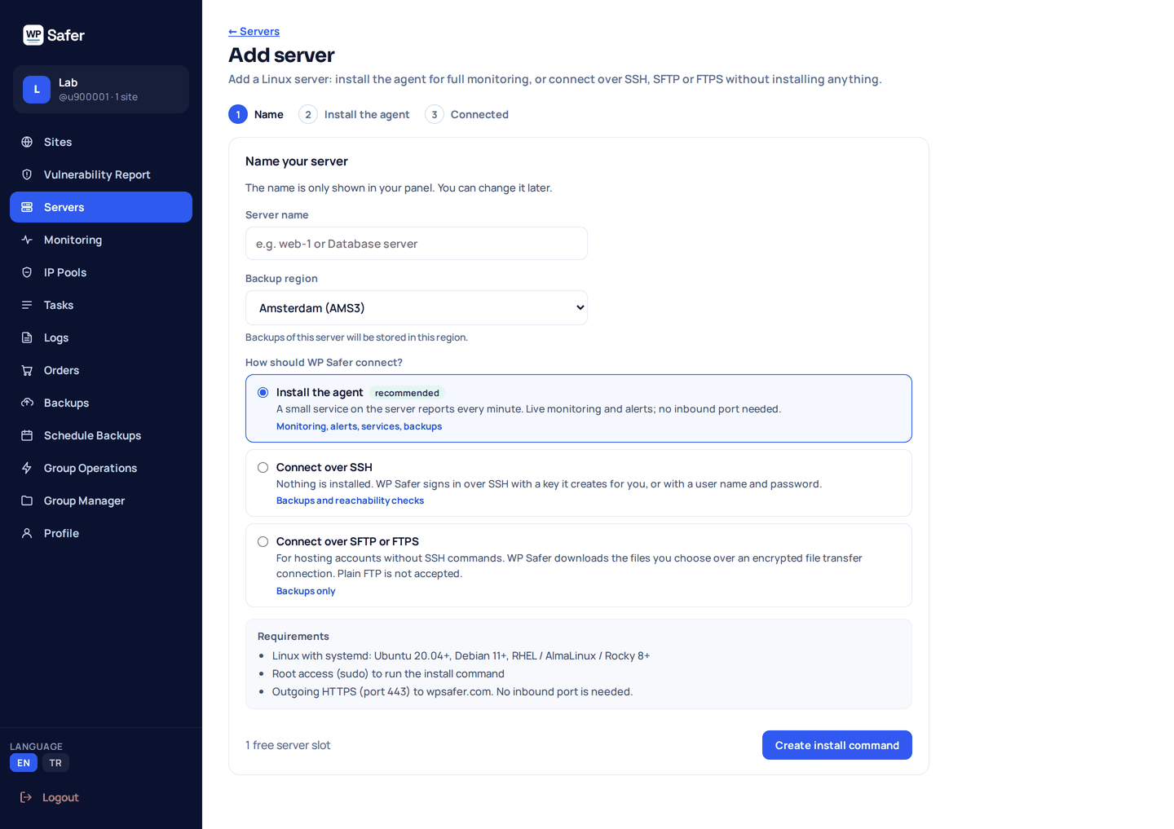Click the Servers stack icon
1174x829 pixels.
pos(27,207)
